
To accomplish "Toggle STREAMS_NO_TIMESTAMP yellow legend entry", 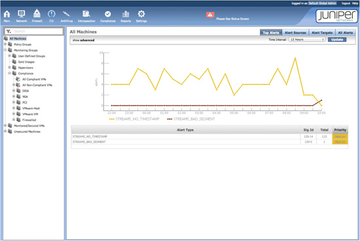I will (134, 119).
